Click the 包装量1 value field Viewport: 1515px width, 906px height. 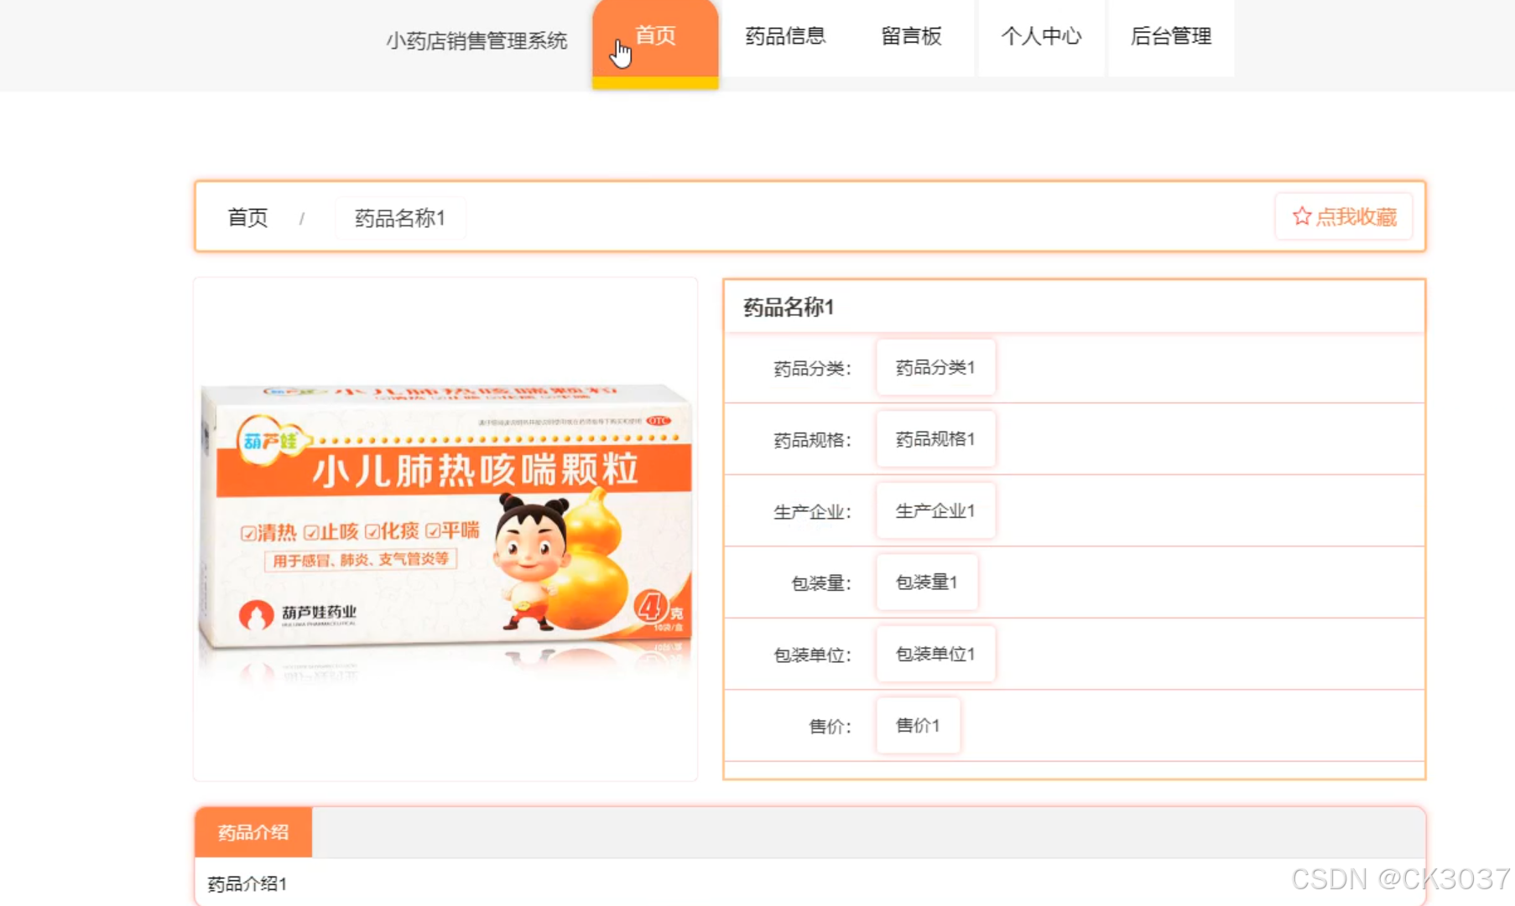927,582
